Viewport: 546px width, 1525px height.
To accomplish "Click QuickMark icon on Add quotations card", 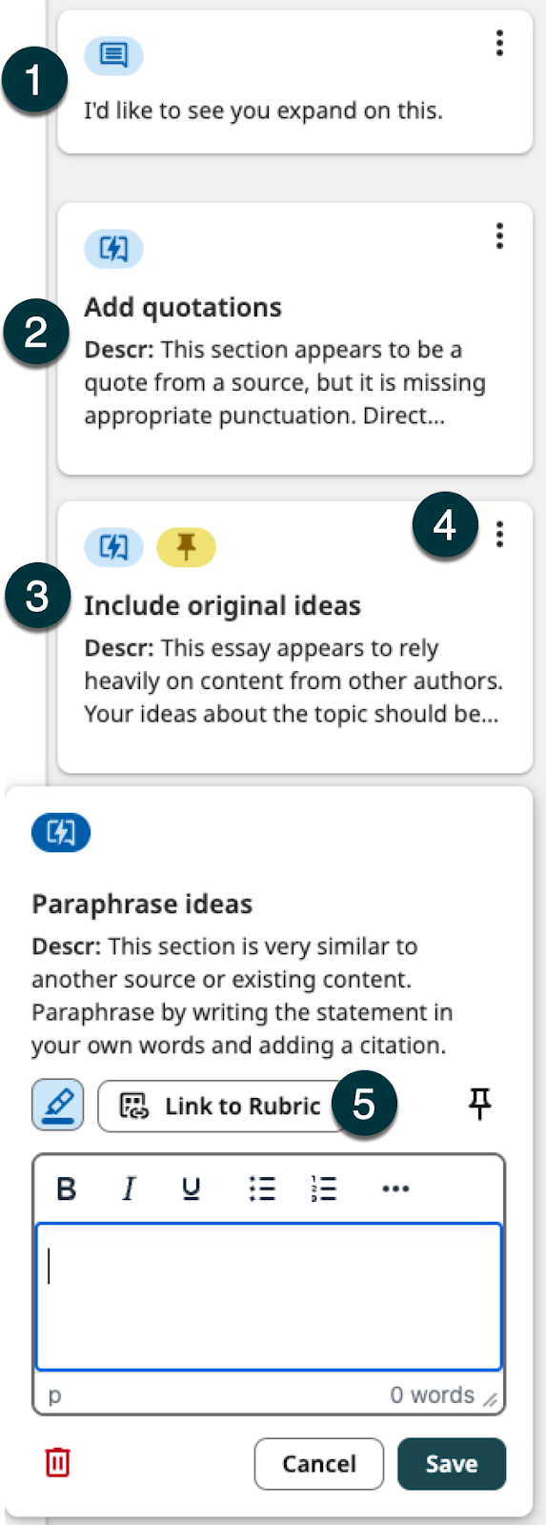I will click(x=113, y=249).
